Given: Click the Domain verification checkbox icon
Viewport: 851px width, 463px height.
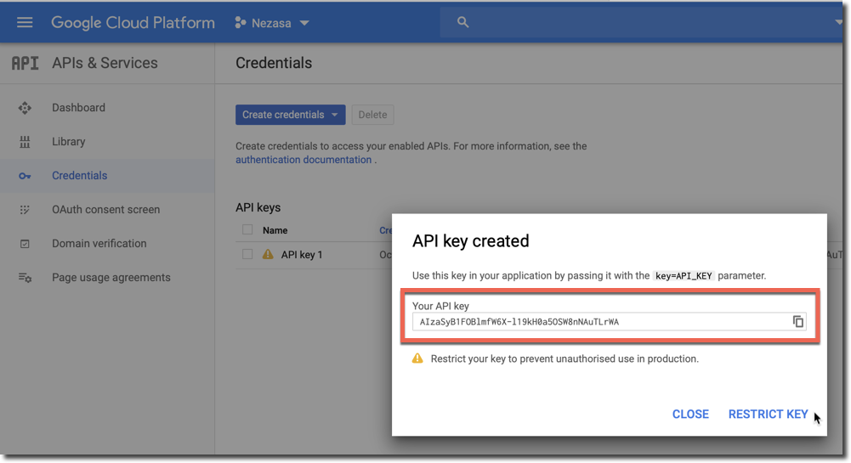Looking at the screenshot, I should 25,244.
